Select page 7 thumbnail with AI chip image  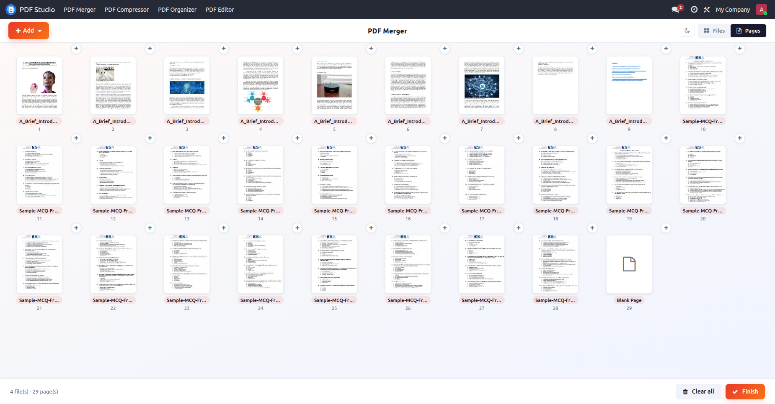pos(482,85)
